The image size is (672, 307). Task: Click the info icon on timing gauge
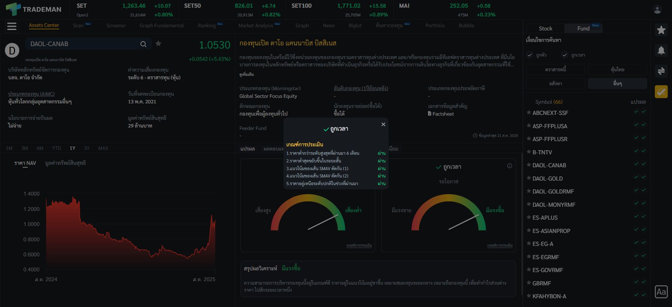pyautogui.click(x=510, y=166)
